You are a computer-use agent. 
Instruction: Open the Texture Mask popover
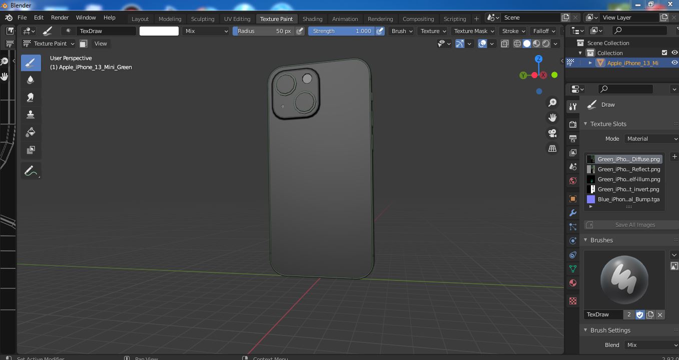pos(474,31)
